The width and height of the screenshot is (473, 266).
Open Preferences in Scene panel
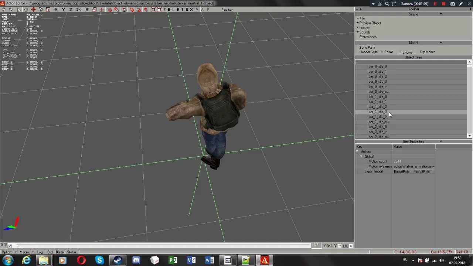pyautogui.click(x=368, y=37)
